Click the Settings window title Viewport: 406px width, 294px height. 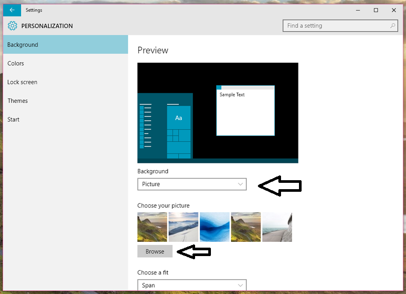[34, 10]
